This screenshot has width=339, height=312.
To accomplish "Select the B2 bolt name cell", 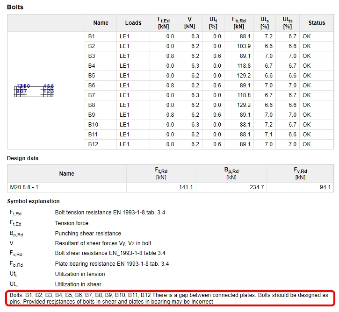I will tap(101, 46).
